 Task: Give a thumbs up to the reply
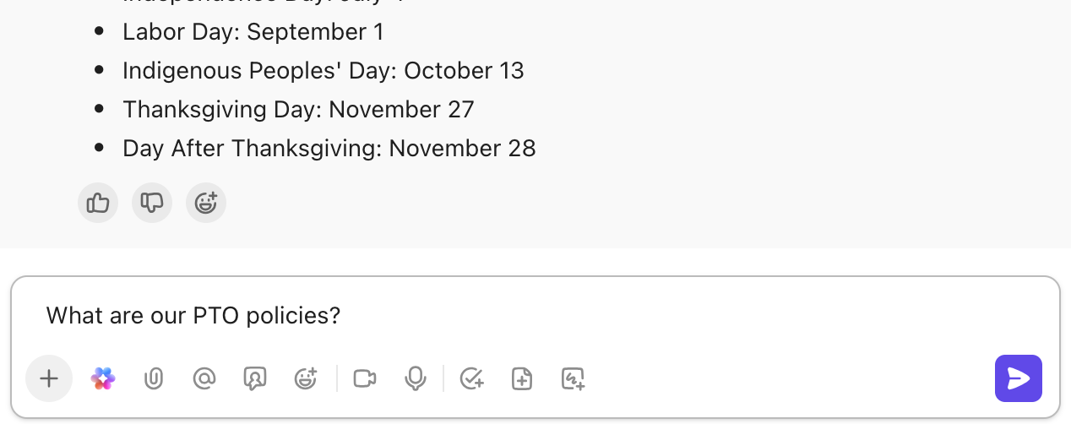[98, 203]
